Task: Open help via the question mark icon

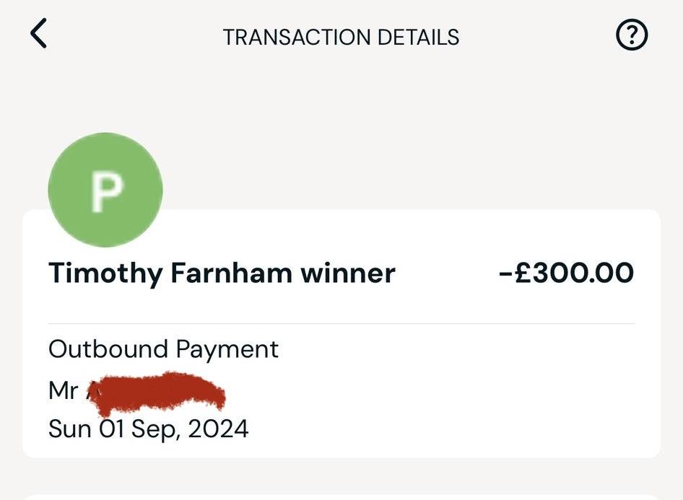Action: pyautogui.click(x=632, y=35)
